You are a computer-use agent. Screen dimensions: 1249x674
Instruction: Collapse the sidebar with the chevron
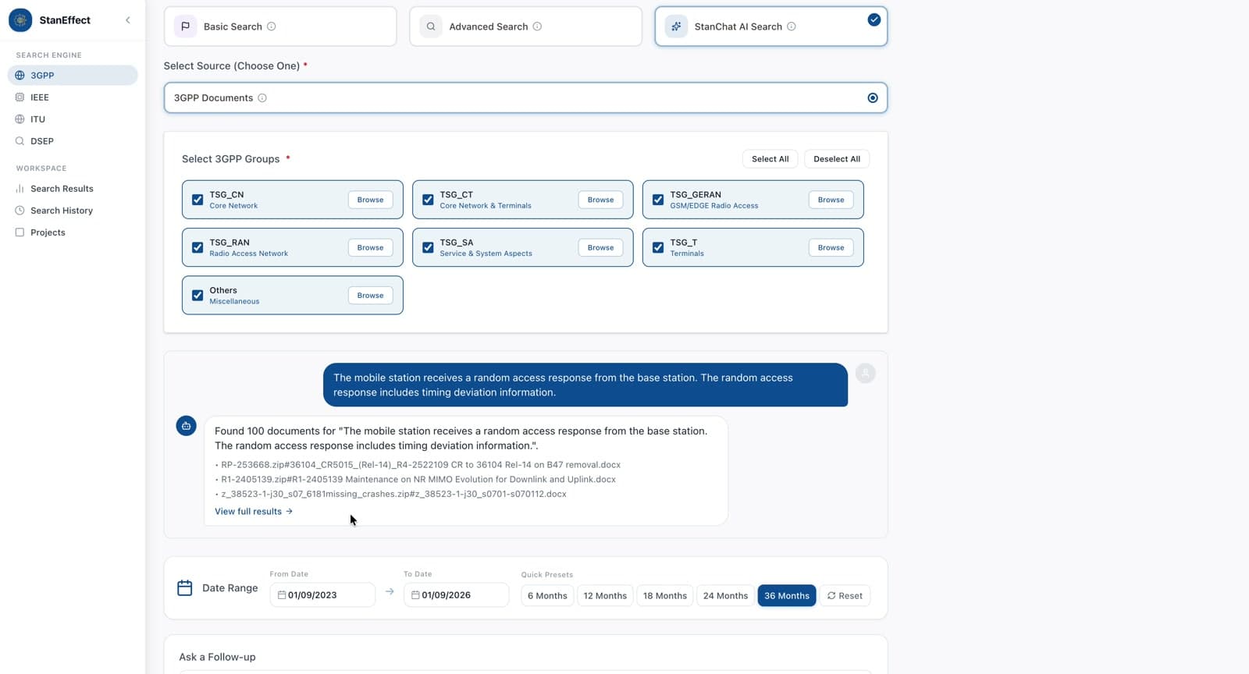click(128, 20)
